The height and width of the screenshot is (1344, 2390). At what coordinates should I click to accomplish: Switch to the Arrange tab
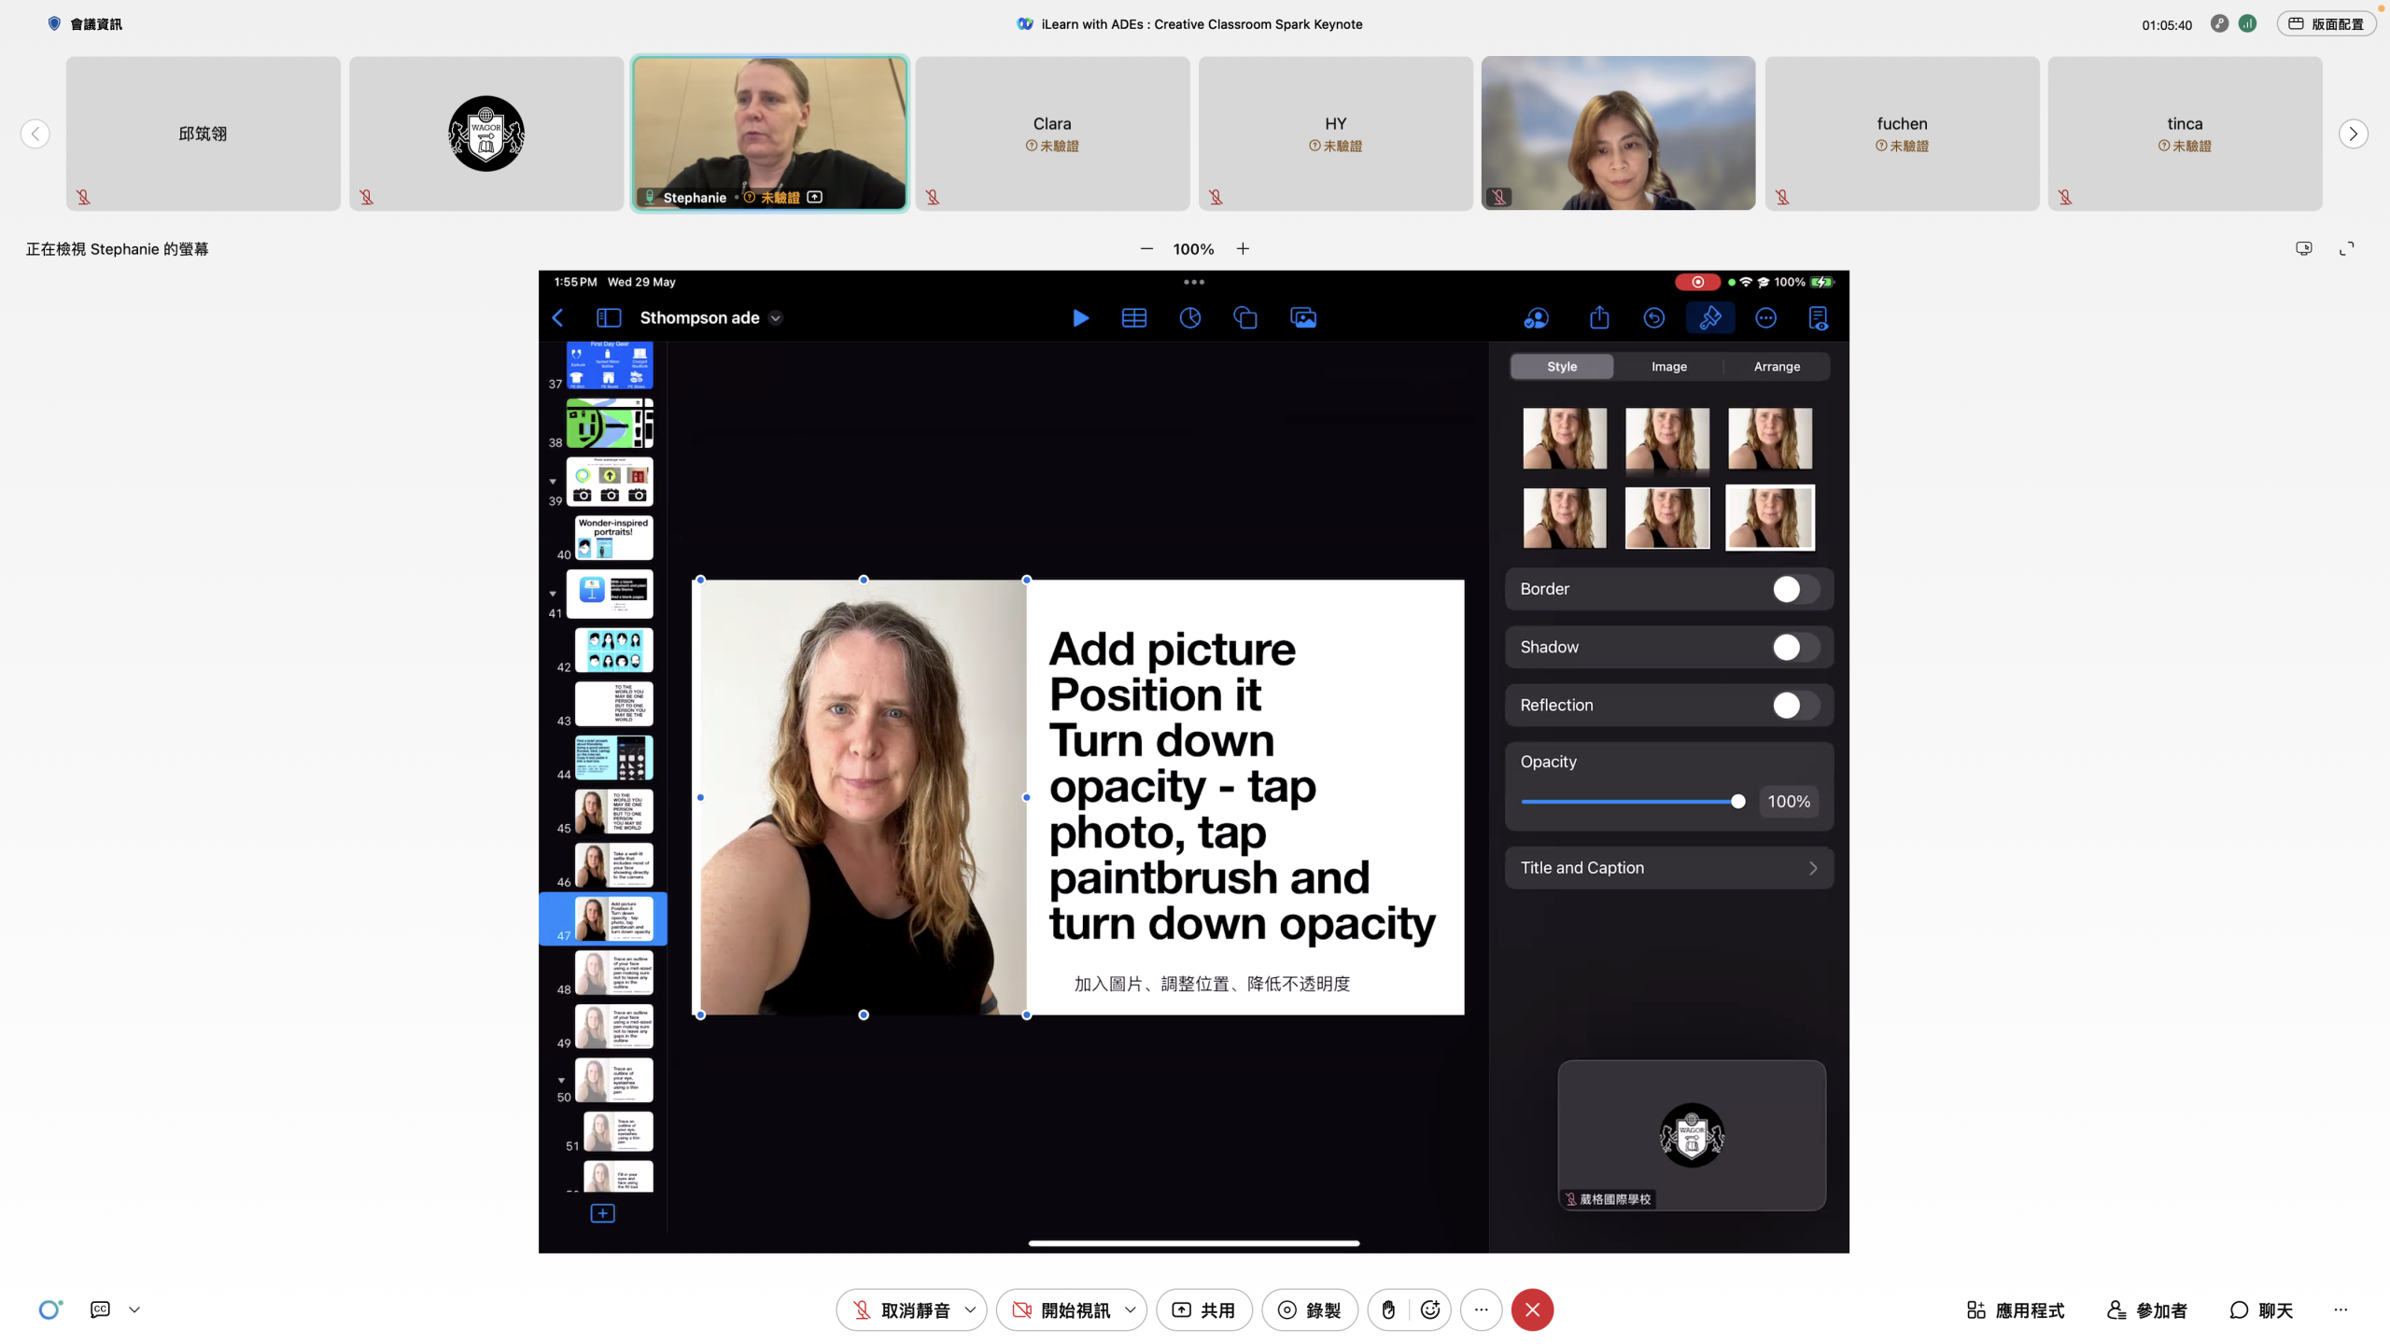[x=1776, y=367]
